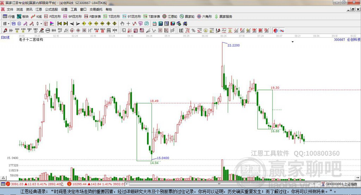Expand the 日 period dropdown arrow
The height and width of the screenshot is (195, 361).
pos(8,24)
